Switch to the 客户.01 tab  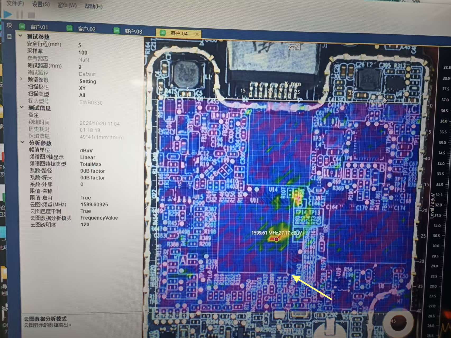click(39, 27)
